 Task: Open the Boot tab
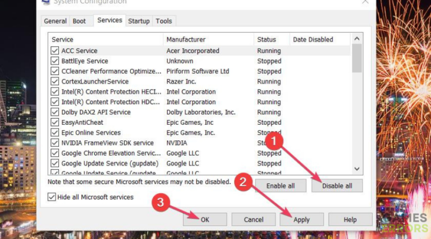[79, 21]
